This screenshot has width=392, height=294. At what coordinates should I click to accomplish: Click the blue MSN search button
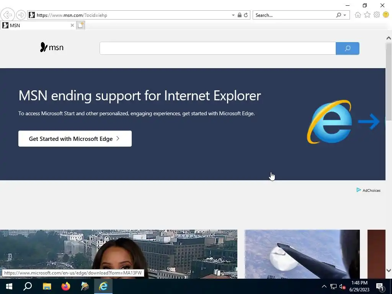[348, 48]
